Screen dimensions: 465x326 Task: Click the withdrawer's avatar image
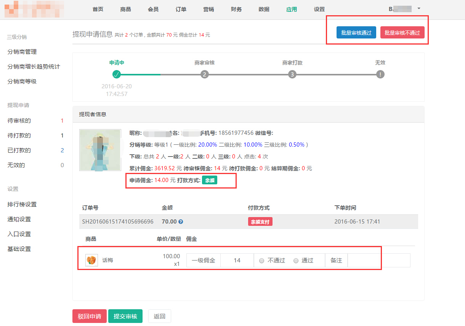[x=100, y=150]
